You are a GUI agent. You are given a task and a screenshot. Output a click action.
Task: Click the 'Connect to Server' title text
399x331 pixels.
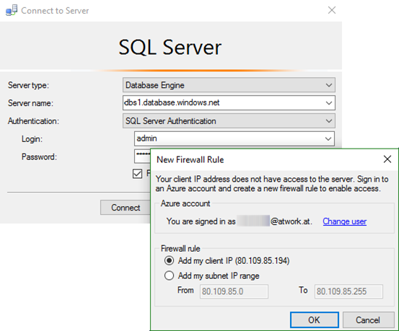click(x=55, y=10)
